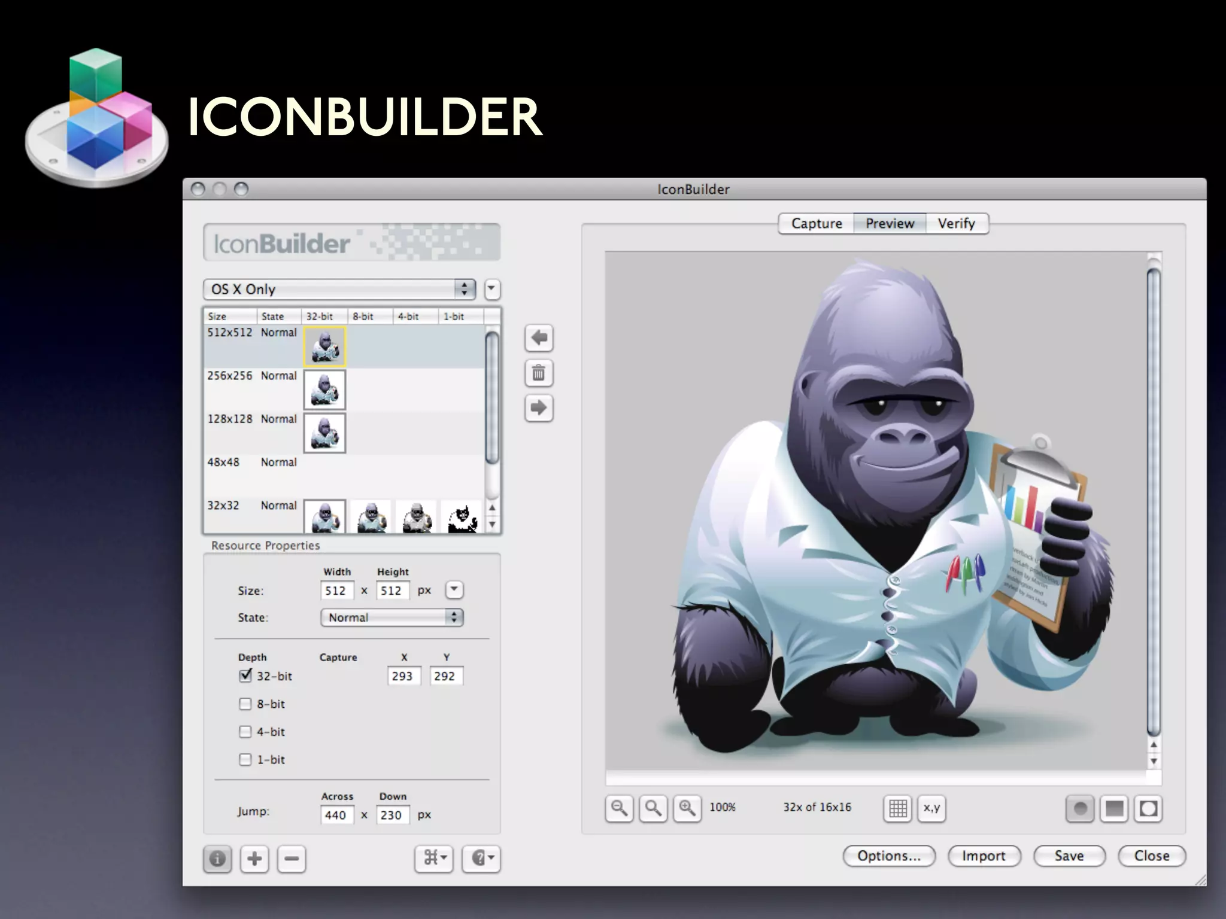The image size is (1226, 919).
Task: Click the Close button
Action: click(1152, 856)
